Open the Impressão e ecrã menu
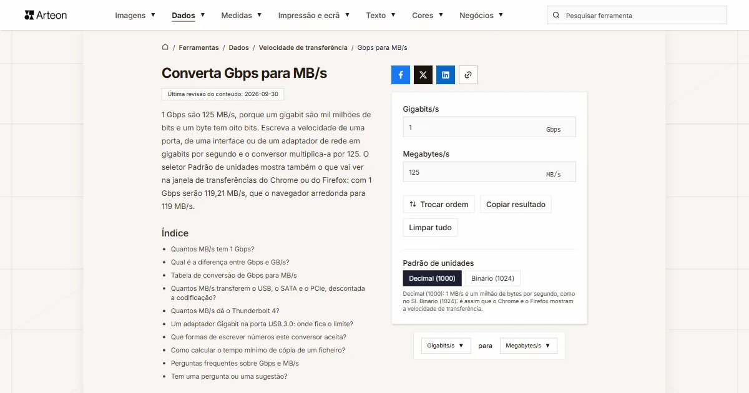Image resolution: width=749 pixels, height=393 pixels. pos(313,16)
